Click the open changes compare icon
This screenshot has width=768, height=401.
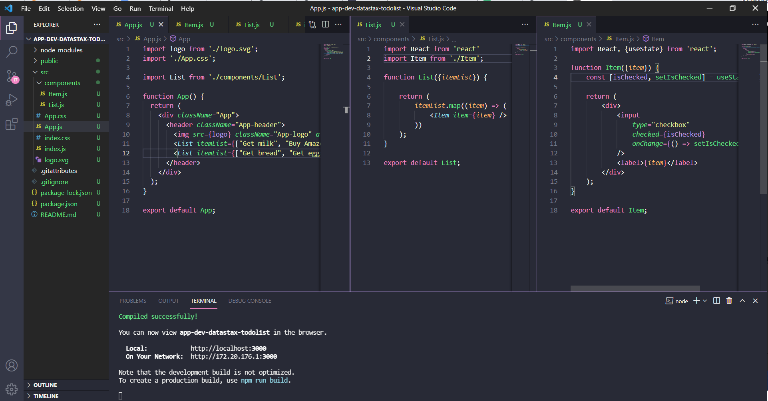312,25
